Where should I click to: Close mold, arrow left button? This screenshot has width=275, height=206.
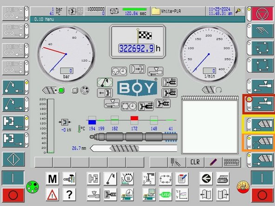point(15,123)
